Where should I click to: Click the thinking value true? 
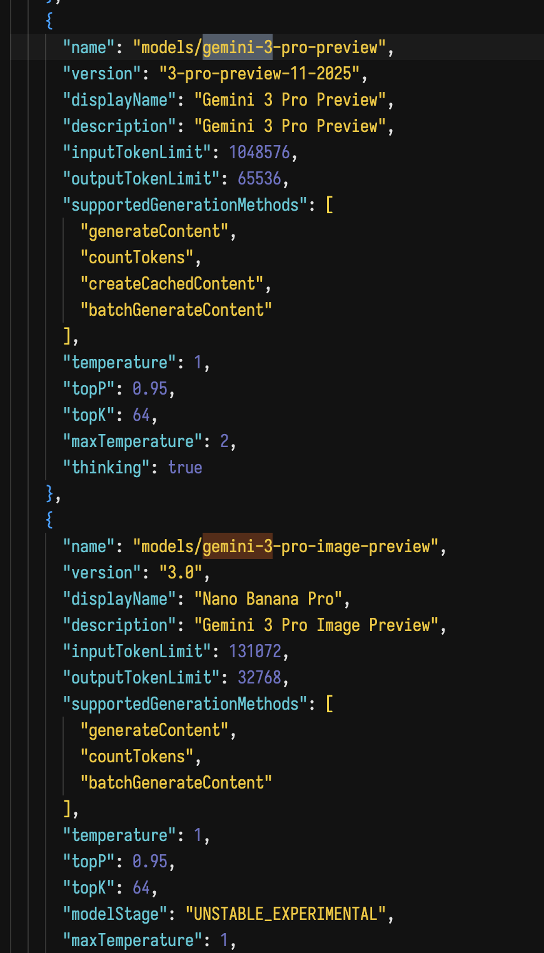[x=185, y=468]
